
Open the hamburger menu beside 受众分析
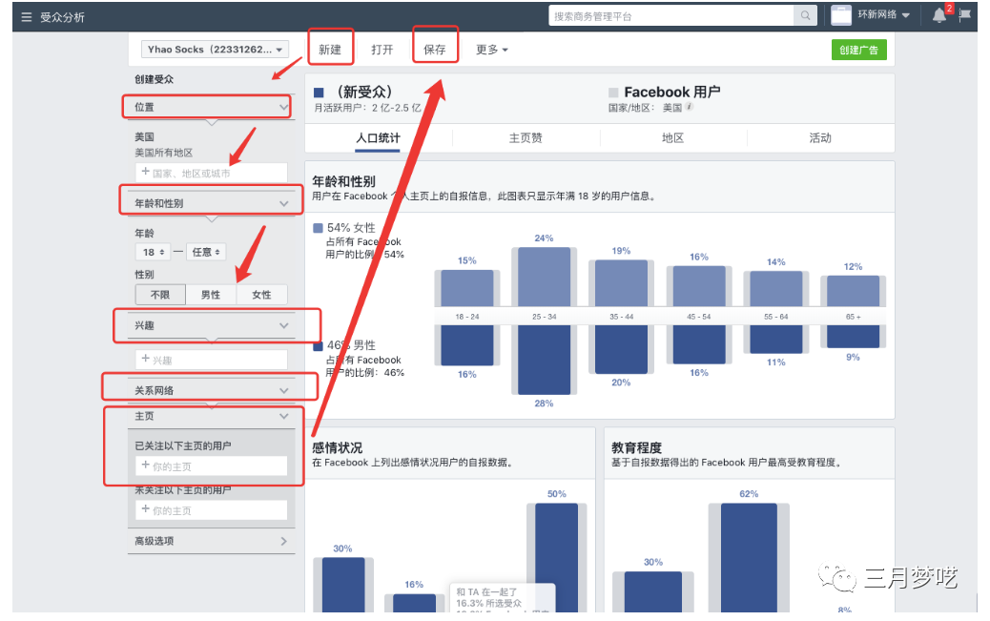26,17
